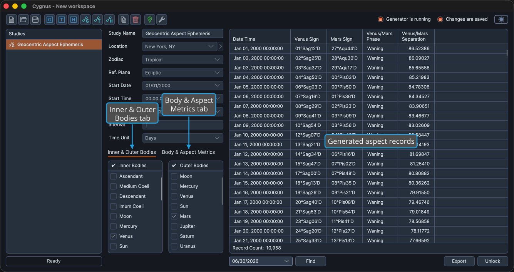Screen dimensions: 514x272
Task: Click the boxed T study icon
Action: (62, 20)
